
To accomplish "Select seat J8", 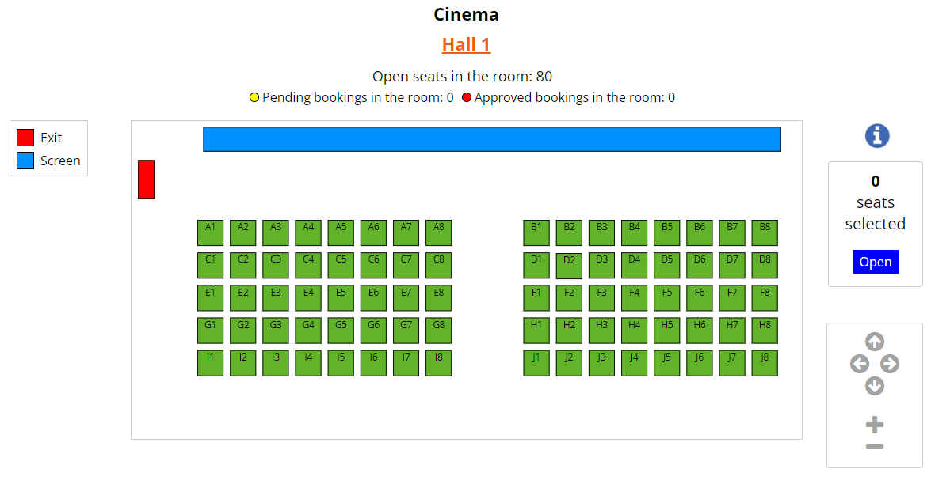I will (x=765, y=363).
